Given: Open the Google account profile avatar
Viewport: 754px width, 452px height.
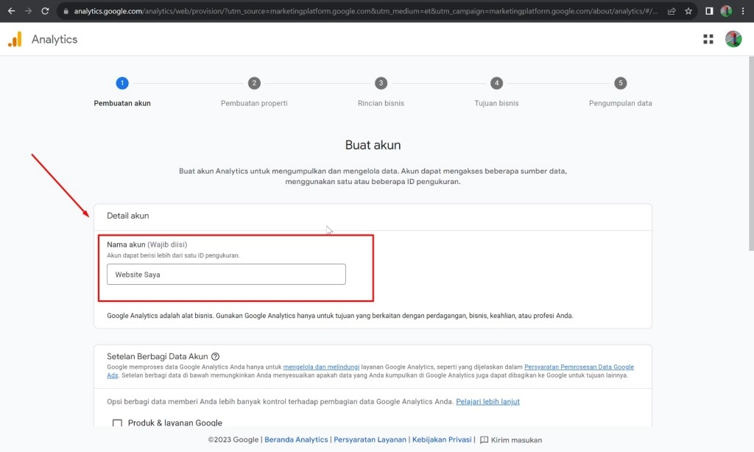Looking at the screenshot, I should pyautogui.click(x=733, y=40).
